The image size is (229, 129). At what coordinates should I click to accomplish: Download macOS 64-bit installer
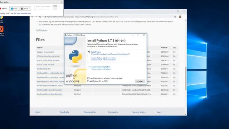(x=45, y=64)
